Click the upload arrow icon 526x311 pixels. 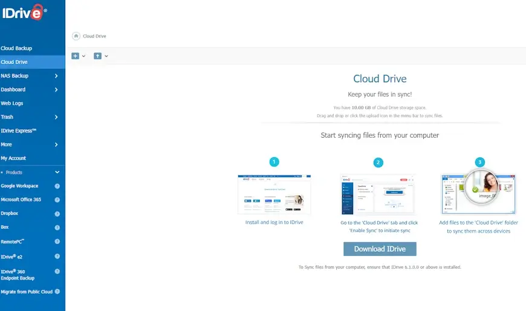(97, 56)
